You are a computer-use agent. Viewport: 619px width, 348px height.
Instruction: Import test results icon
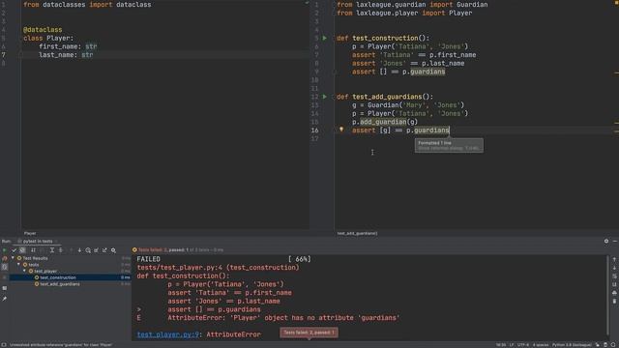click(97, 250)
